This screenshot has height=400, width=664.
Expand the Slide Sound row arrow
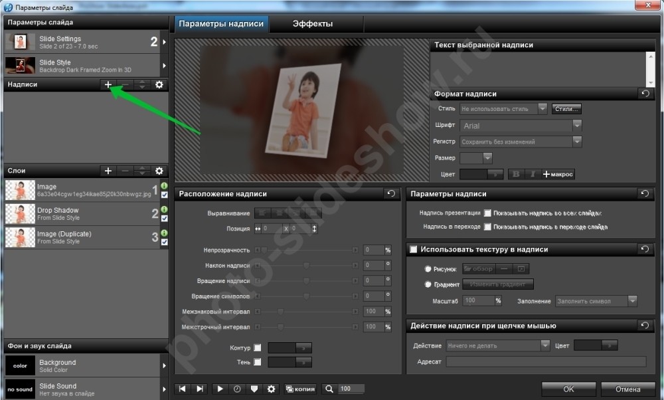[x=164, y=389]
